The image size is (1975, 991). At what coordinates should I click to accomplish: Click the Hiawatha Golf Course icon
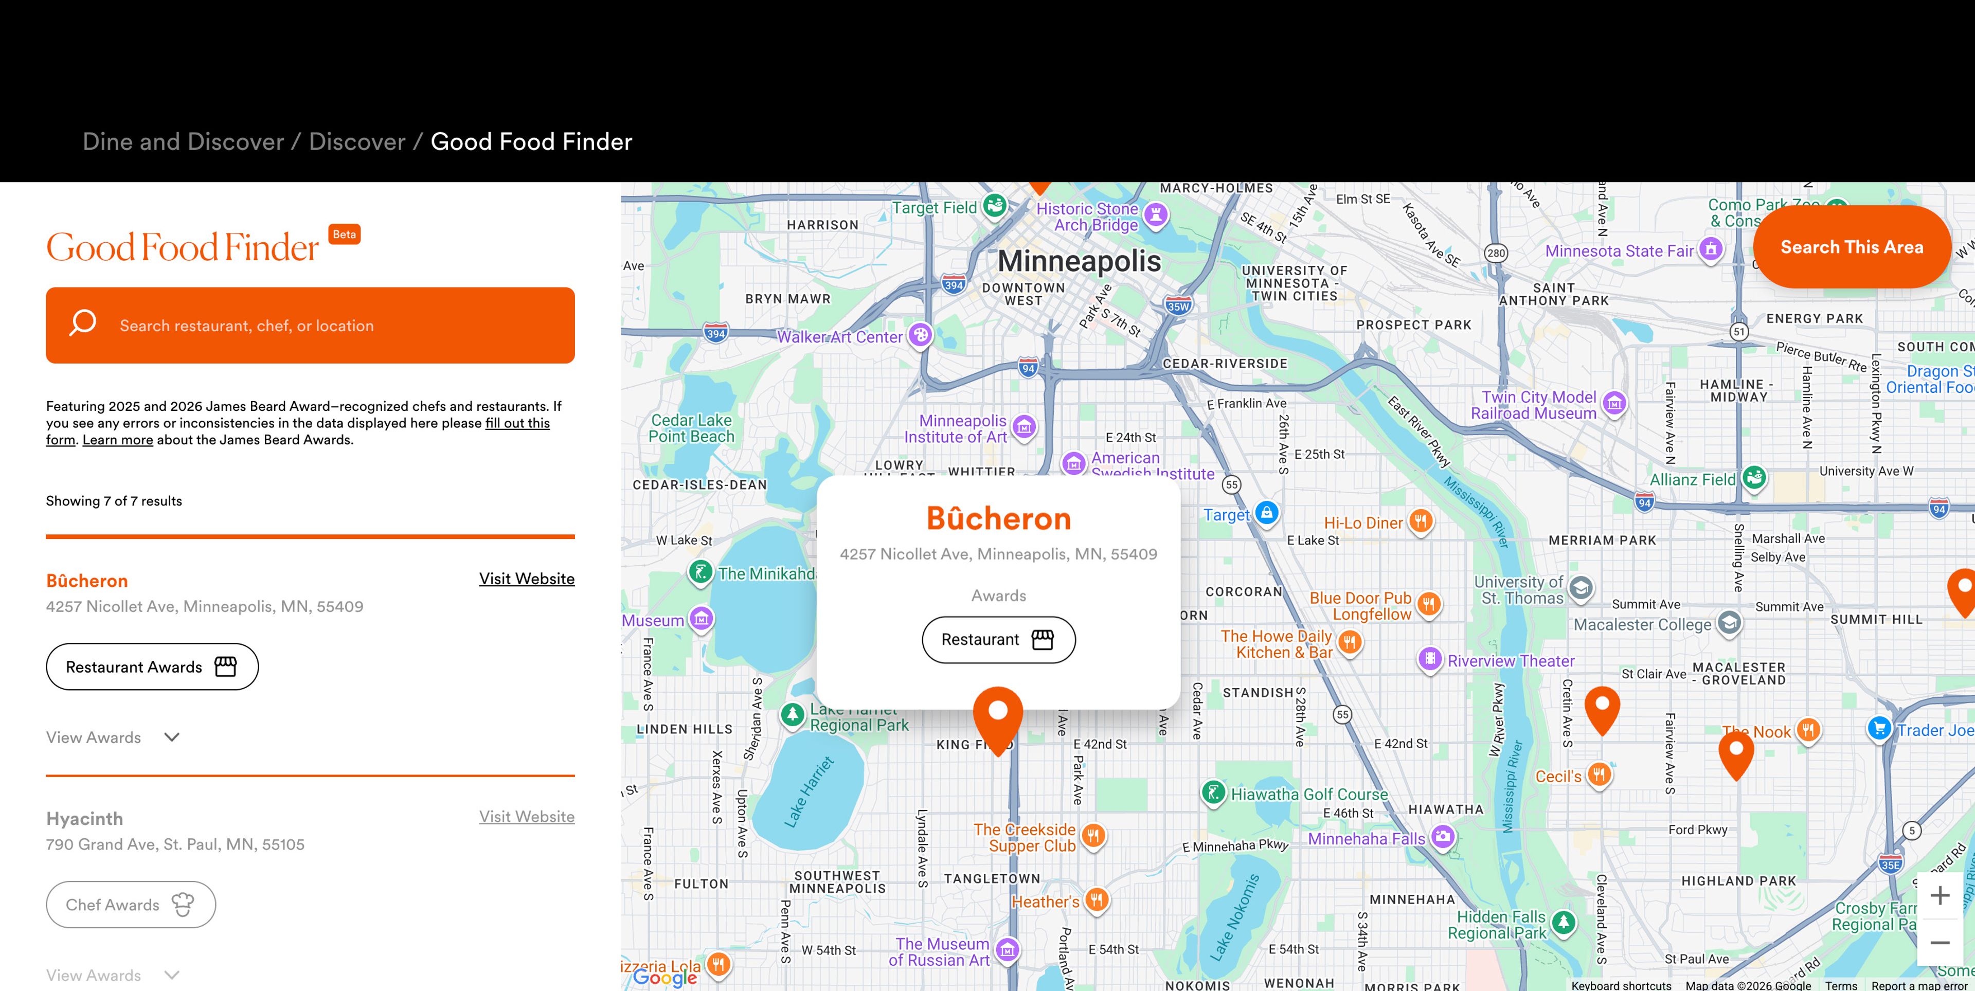pos(1213,792)
